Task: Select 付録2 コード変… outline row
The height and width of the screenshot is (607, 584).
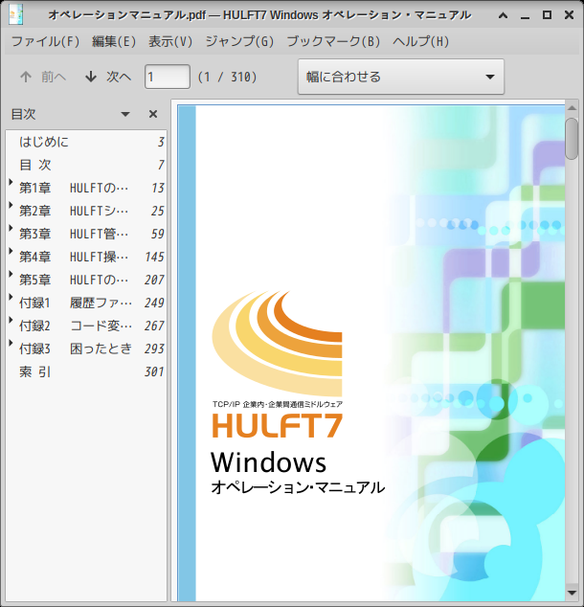Action: click(86, 326)
